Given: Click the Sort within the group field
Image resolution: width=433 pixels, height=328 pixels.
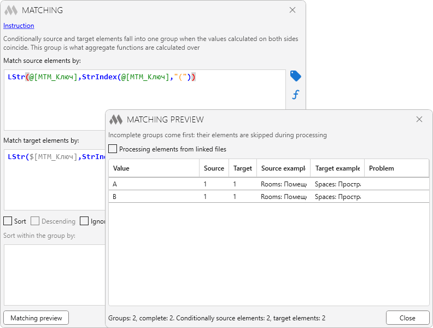Looking at the screenshot, I should point(55,275).
